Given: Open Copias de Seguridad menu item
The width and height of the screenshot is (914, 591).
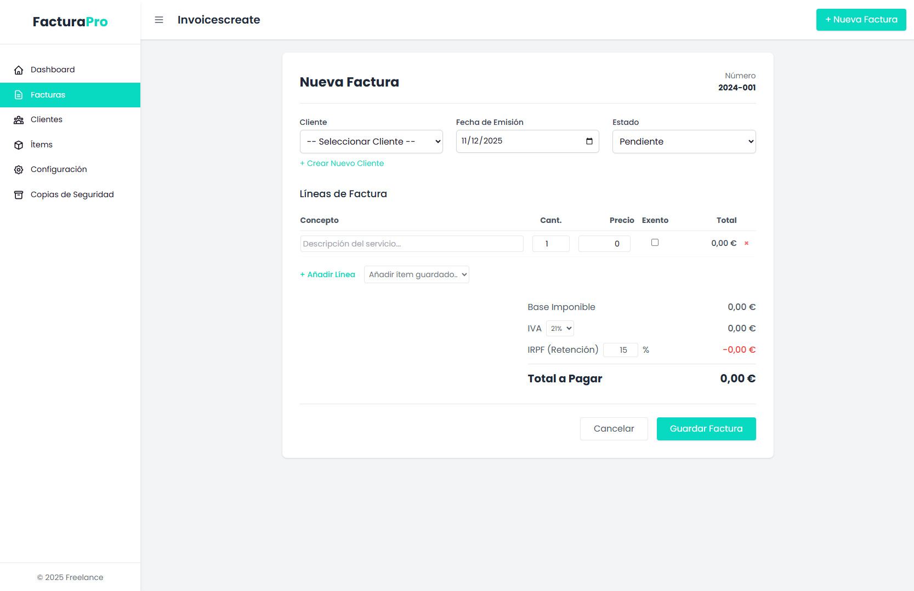Looking at the screenshot, I should 72,195.
